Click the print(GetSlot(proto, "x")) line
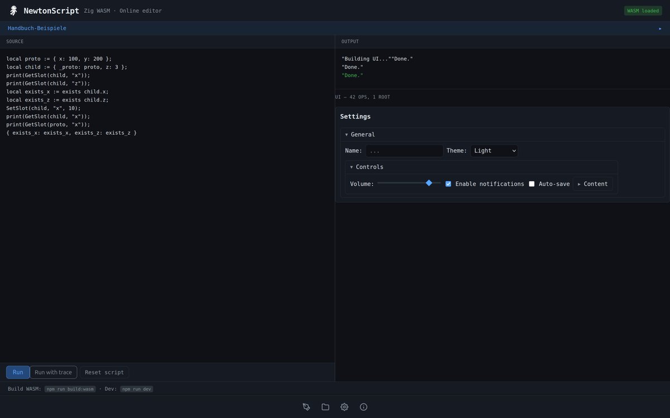The width and height of the screenshot is (670, 418). click(x=48, y=124)
